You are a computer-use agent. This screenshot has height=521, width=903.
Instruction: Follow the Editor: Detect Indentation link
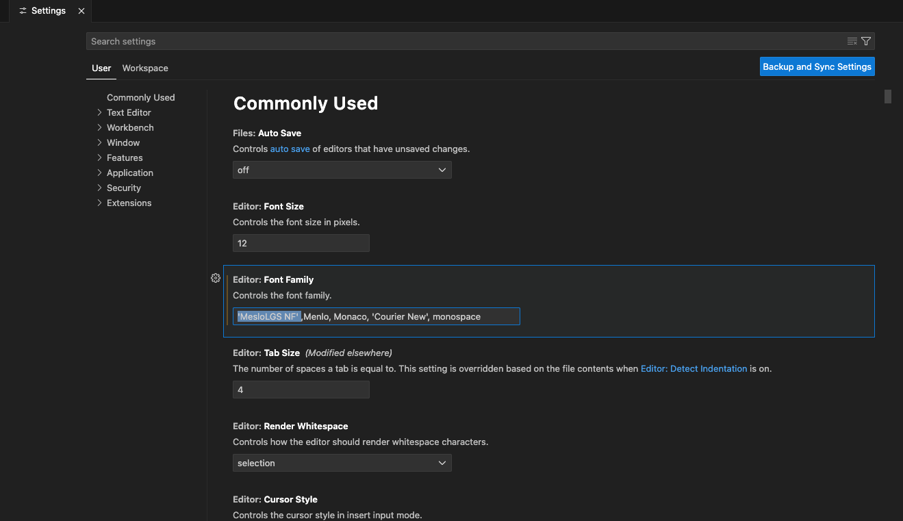pos(694,368)
